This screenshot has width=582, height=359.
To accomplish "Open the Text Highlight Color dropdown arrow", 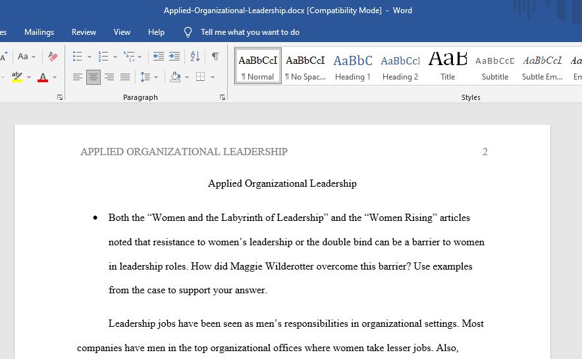I will point(29,77).
